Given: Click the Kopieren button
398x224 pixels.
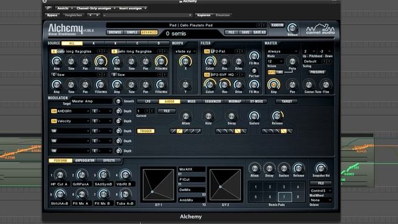Looking at the screenshot, I should pyautogui.click(x=204, y=15).
